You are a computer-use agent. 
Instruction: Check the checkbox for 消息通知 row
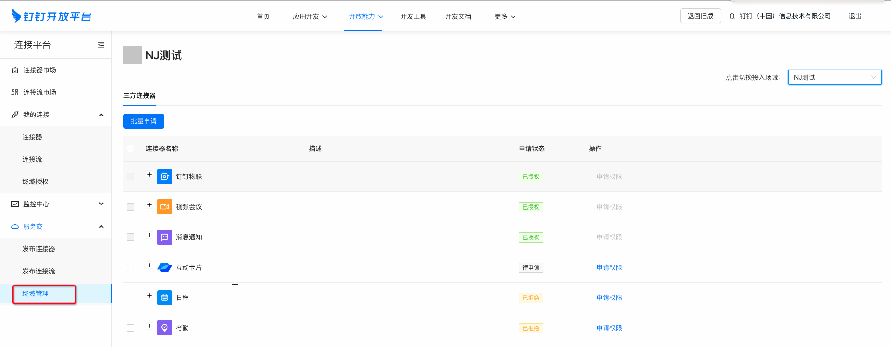(x=131, y=237)
